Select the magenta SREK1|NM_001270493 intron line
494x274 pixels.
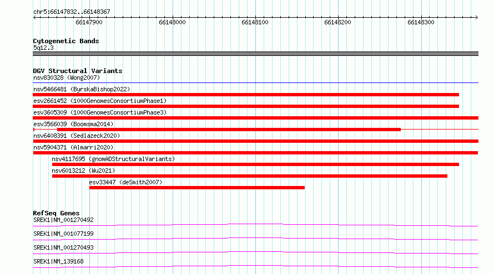click(x=255, y=252)
